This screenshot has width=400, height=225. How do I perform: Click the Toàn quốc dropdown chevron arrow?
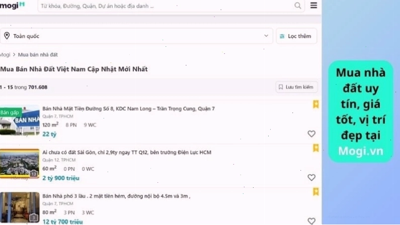[266, 36]
